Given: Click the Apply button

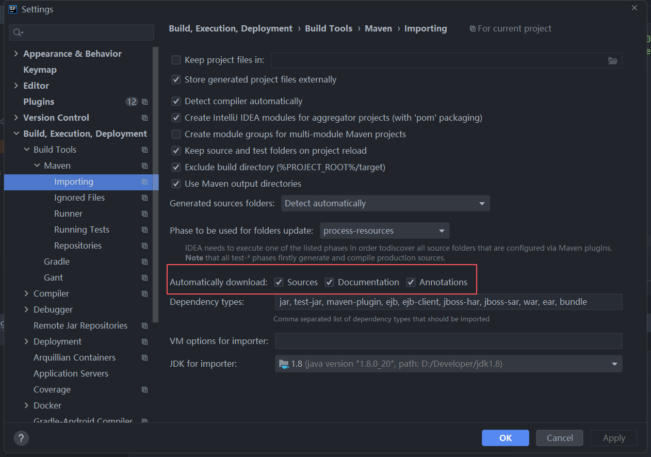Looking at the screenshot, I should [x=614, y=438].
